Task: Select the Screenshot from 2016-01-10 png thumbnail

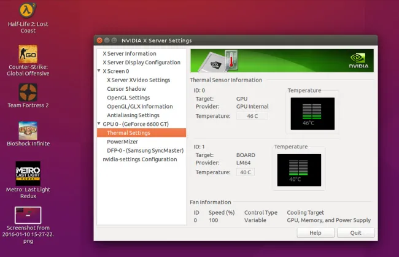Action: tap(28, 215)
